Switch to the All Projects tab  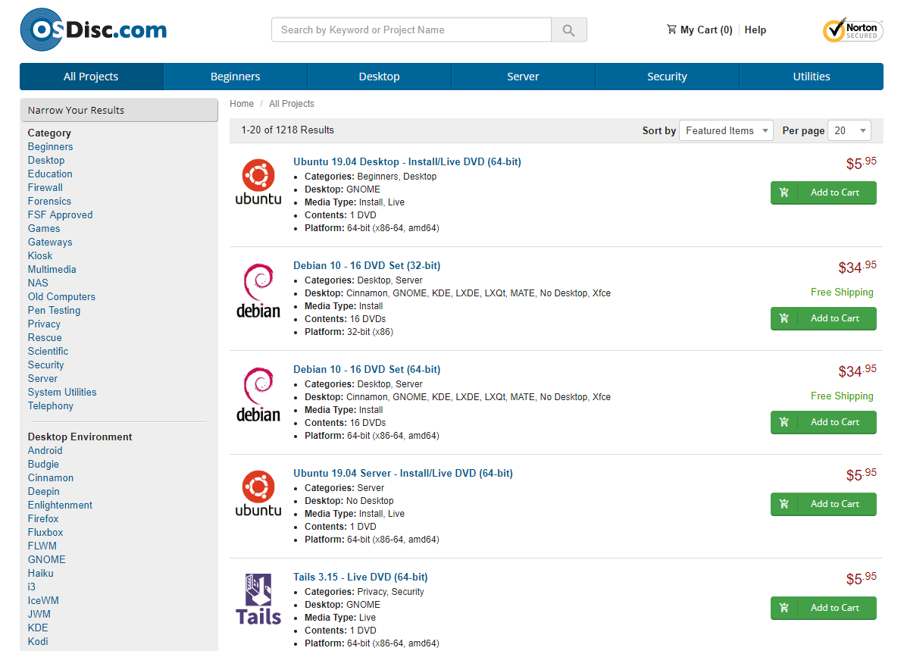tap(91, 77)
